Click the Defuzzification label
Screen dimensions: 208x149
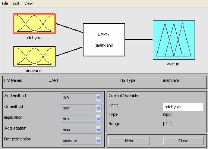click(18, 139)
